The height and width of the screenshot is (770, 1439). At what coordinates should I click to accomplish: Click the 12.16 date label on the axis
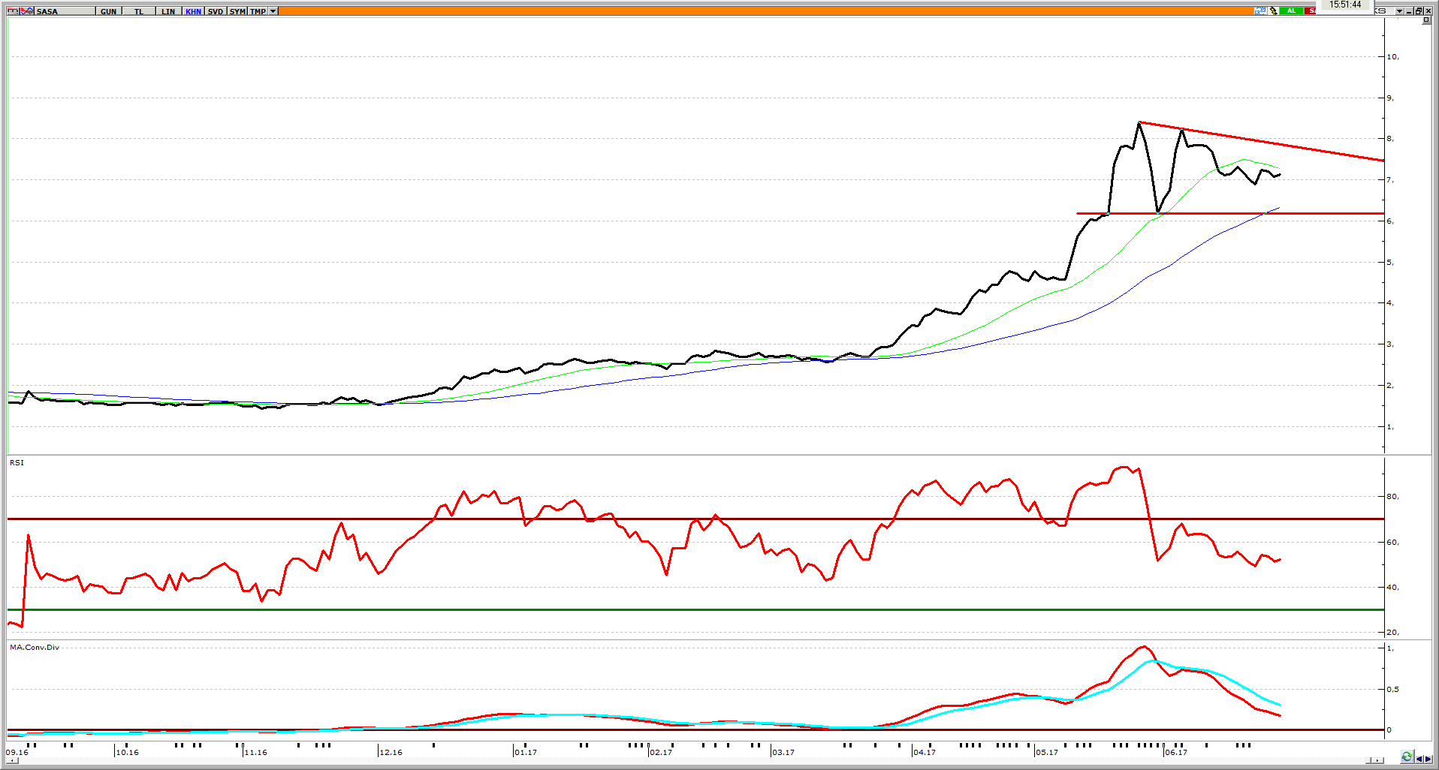tap(391, 752)
